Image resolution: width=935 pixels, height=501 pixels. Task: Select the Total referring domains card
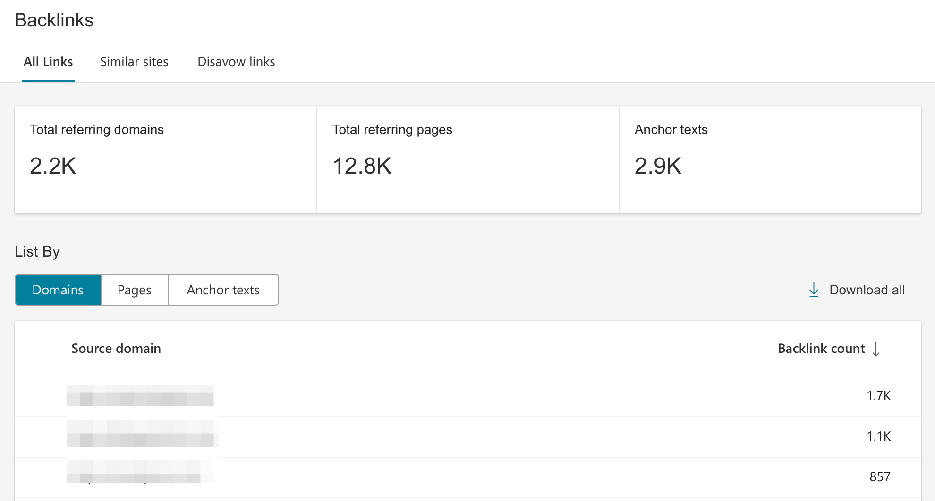pos(165,159)
